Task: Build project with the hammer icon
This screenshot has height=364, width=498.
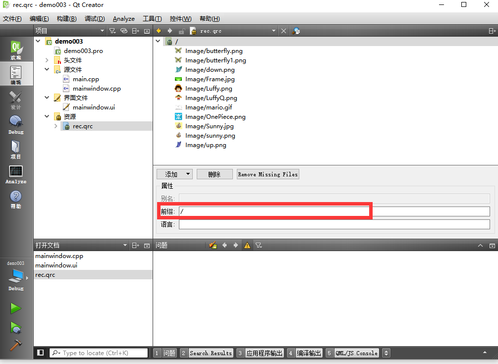Action: (16, 345)
